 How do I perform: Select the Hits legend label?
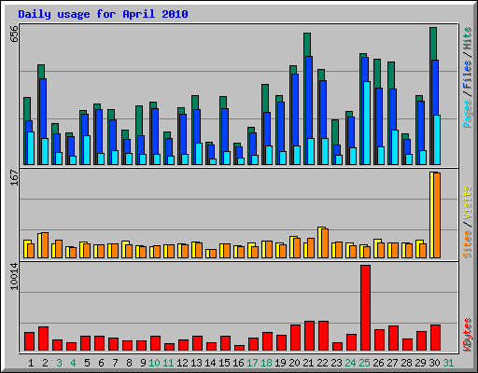coord(468,38)
